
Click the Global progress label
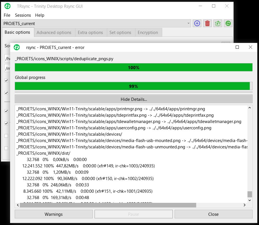[30, 77]
